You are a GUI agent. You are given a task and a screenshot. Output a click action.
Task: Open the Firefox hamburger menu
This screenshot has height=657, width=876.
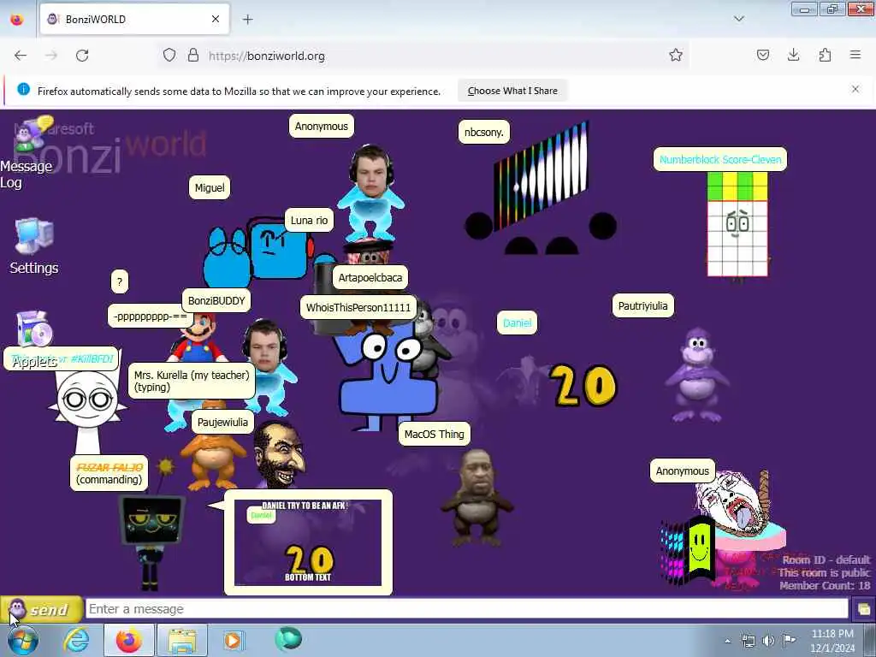click(x=855, y=55)
